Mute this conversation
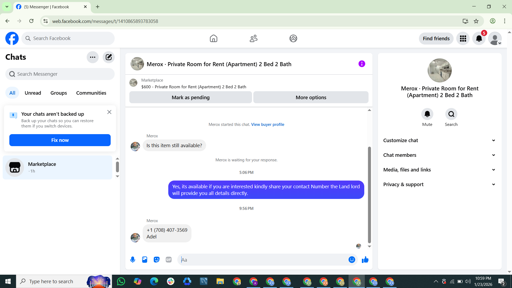The image size is (512, 288). (427, 114)
